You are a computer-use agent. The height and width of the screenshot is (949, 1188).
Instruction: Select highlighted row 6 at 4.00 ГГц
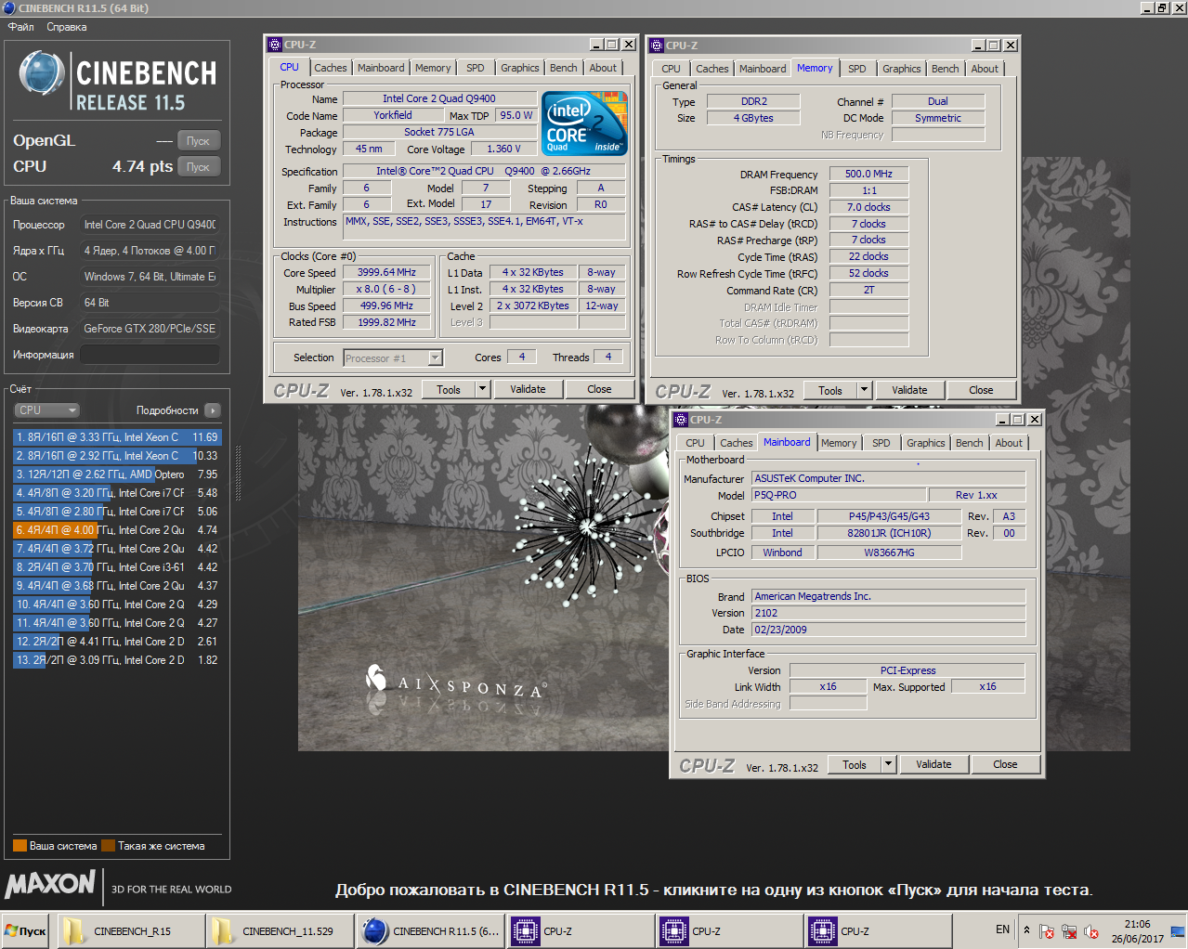(117, 530)
